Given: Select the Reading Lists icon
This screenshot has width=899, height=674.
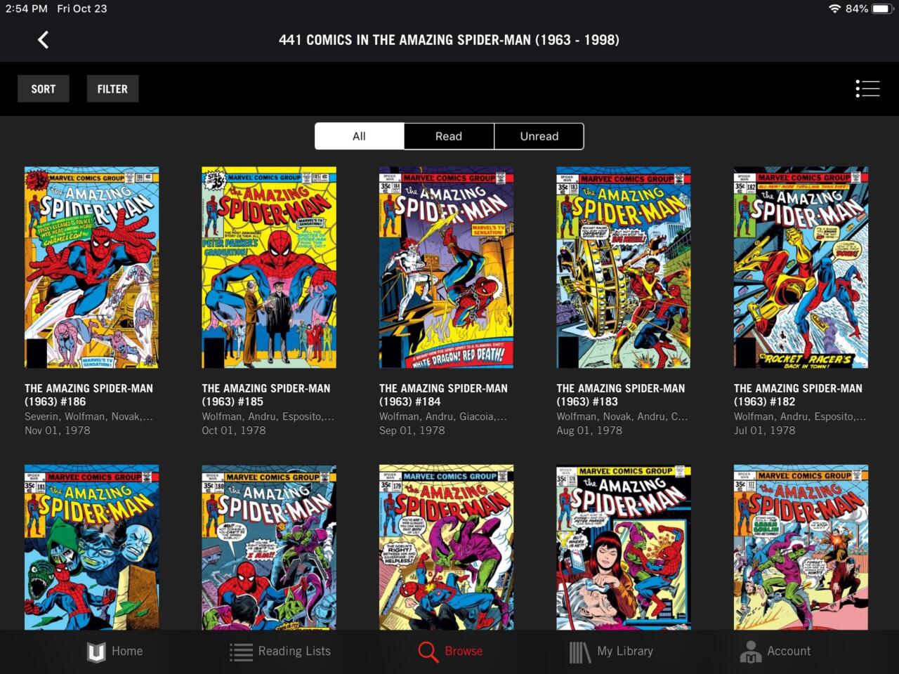Looking at the screenshot, I should pyautogui.click(x=240, y=651).
